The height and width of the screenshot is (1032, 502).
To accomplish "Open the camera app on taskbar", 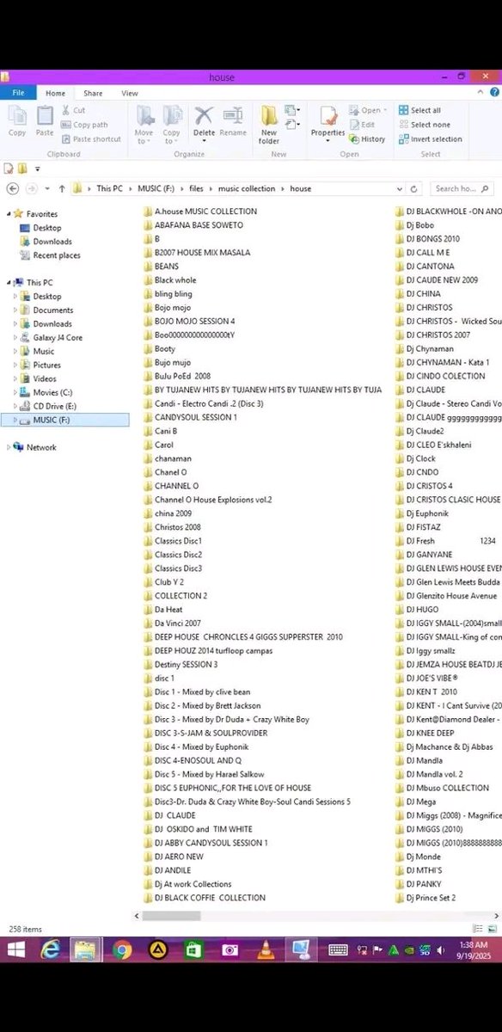I will (230, 949).
